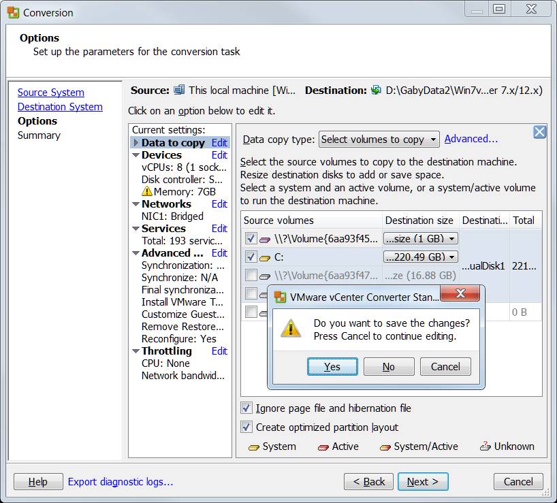The height and width of the screenshot is (503, 557).
Task: Collapse the Throttling section arrow
Action: coord(136,351)
